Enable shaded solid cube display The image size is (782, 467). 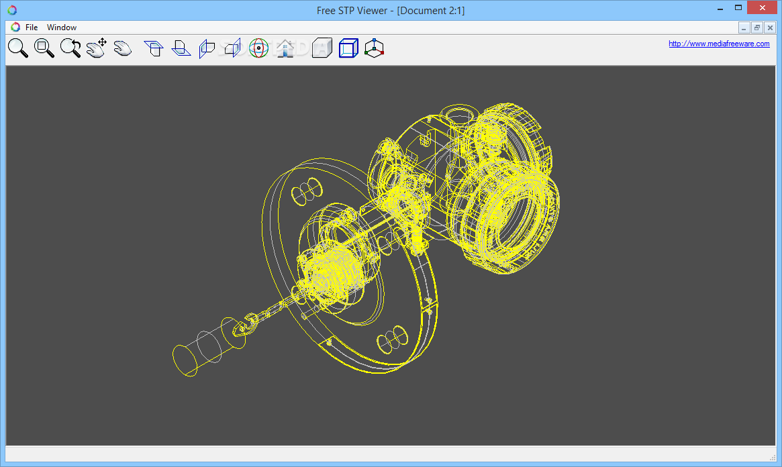(322, 48)
